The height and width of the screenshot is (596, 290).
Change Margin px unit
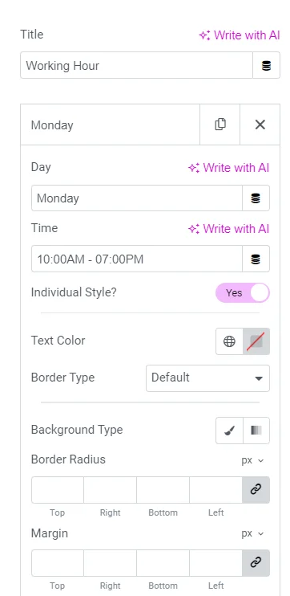(252, 533)
